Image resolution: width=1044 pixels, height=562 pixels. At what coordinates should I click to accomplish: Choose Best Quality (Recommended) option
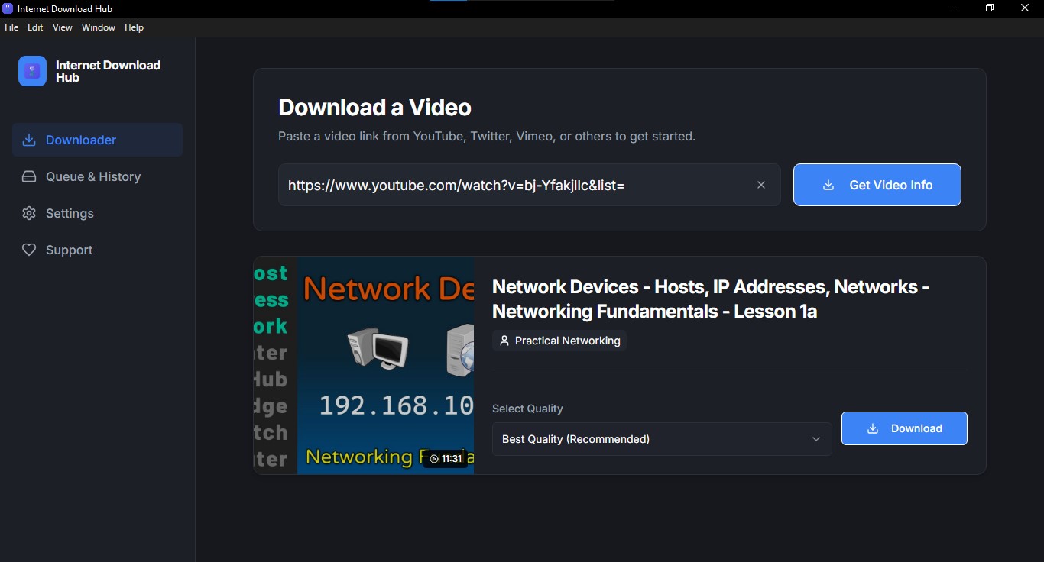pos(575,439)
